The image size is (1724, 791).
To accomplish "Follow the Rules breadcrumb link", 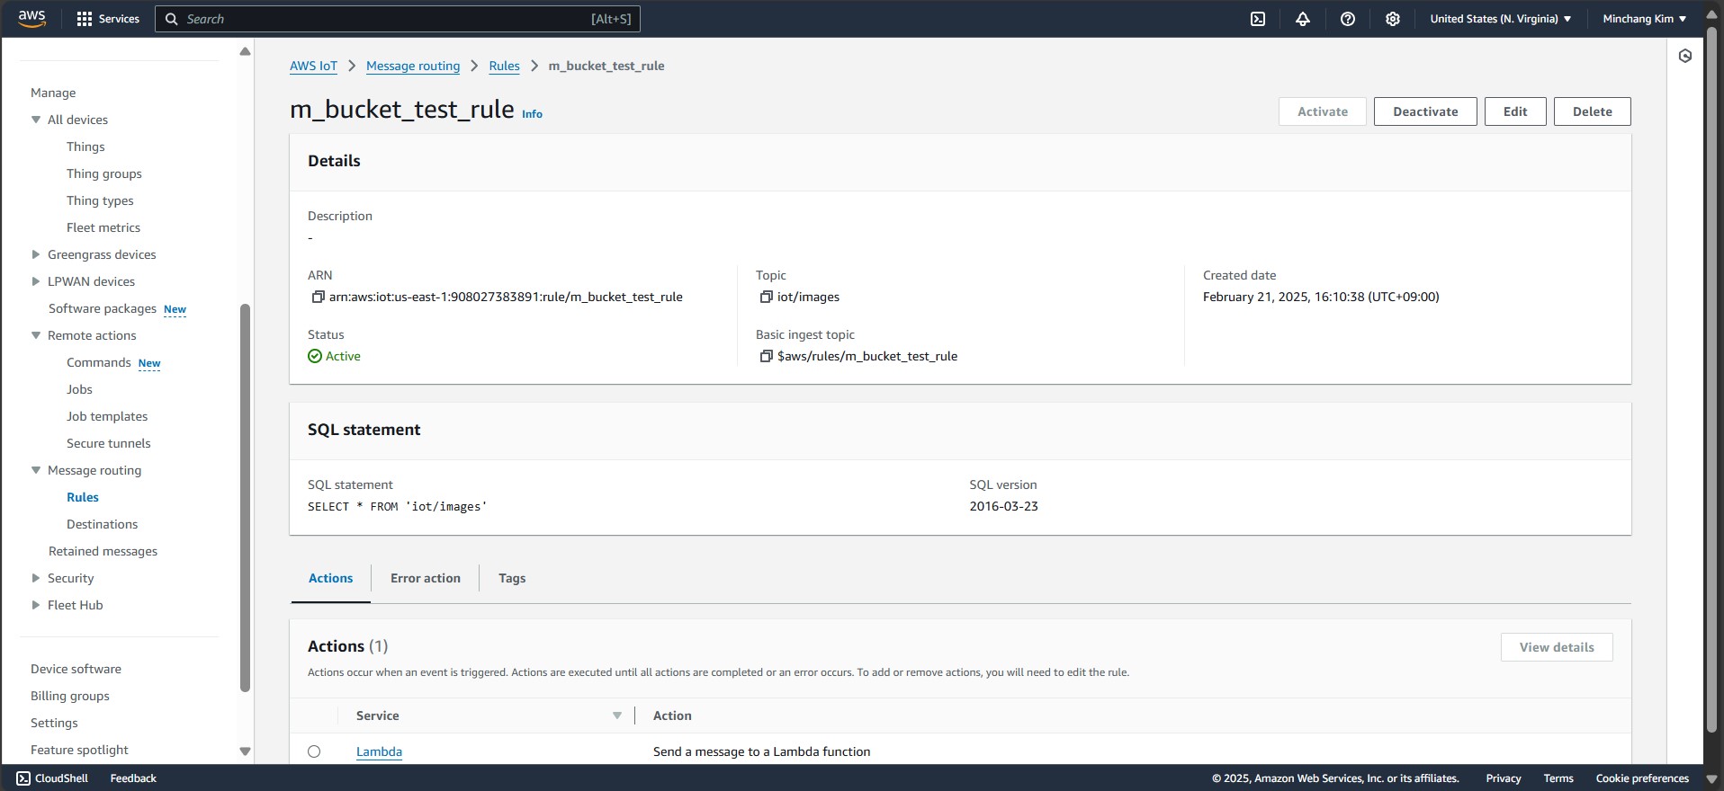I will coord(505,66).
